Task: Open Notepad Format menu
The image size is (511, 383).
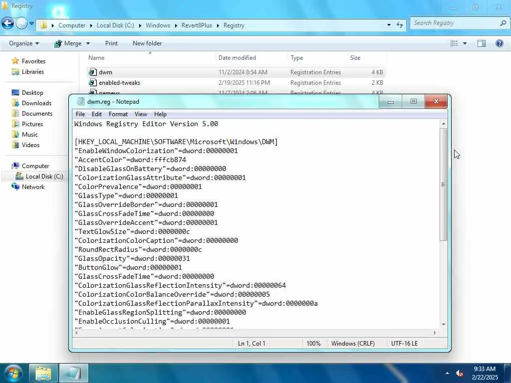Action: (118, 114)
